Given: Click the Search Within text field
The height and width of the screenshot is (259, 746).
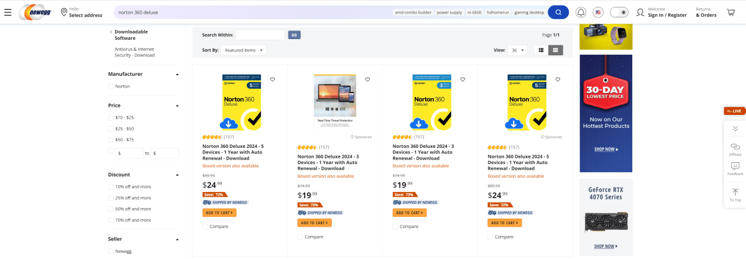Looking at the screenshot, I should coord(260,35).
